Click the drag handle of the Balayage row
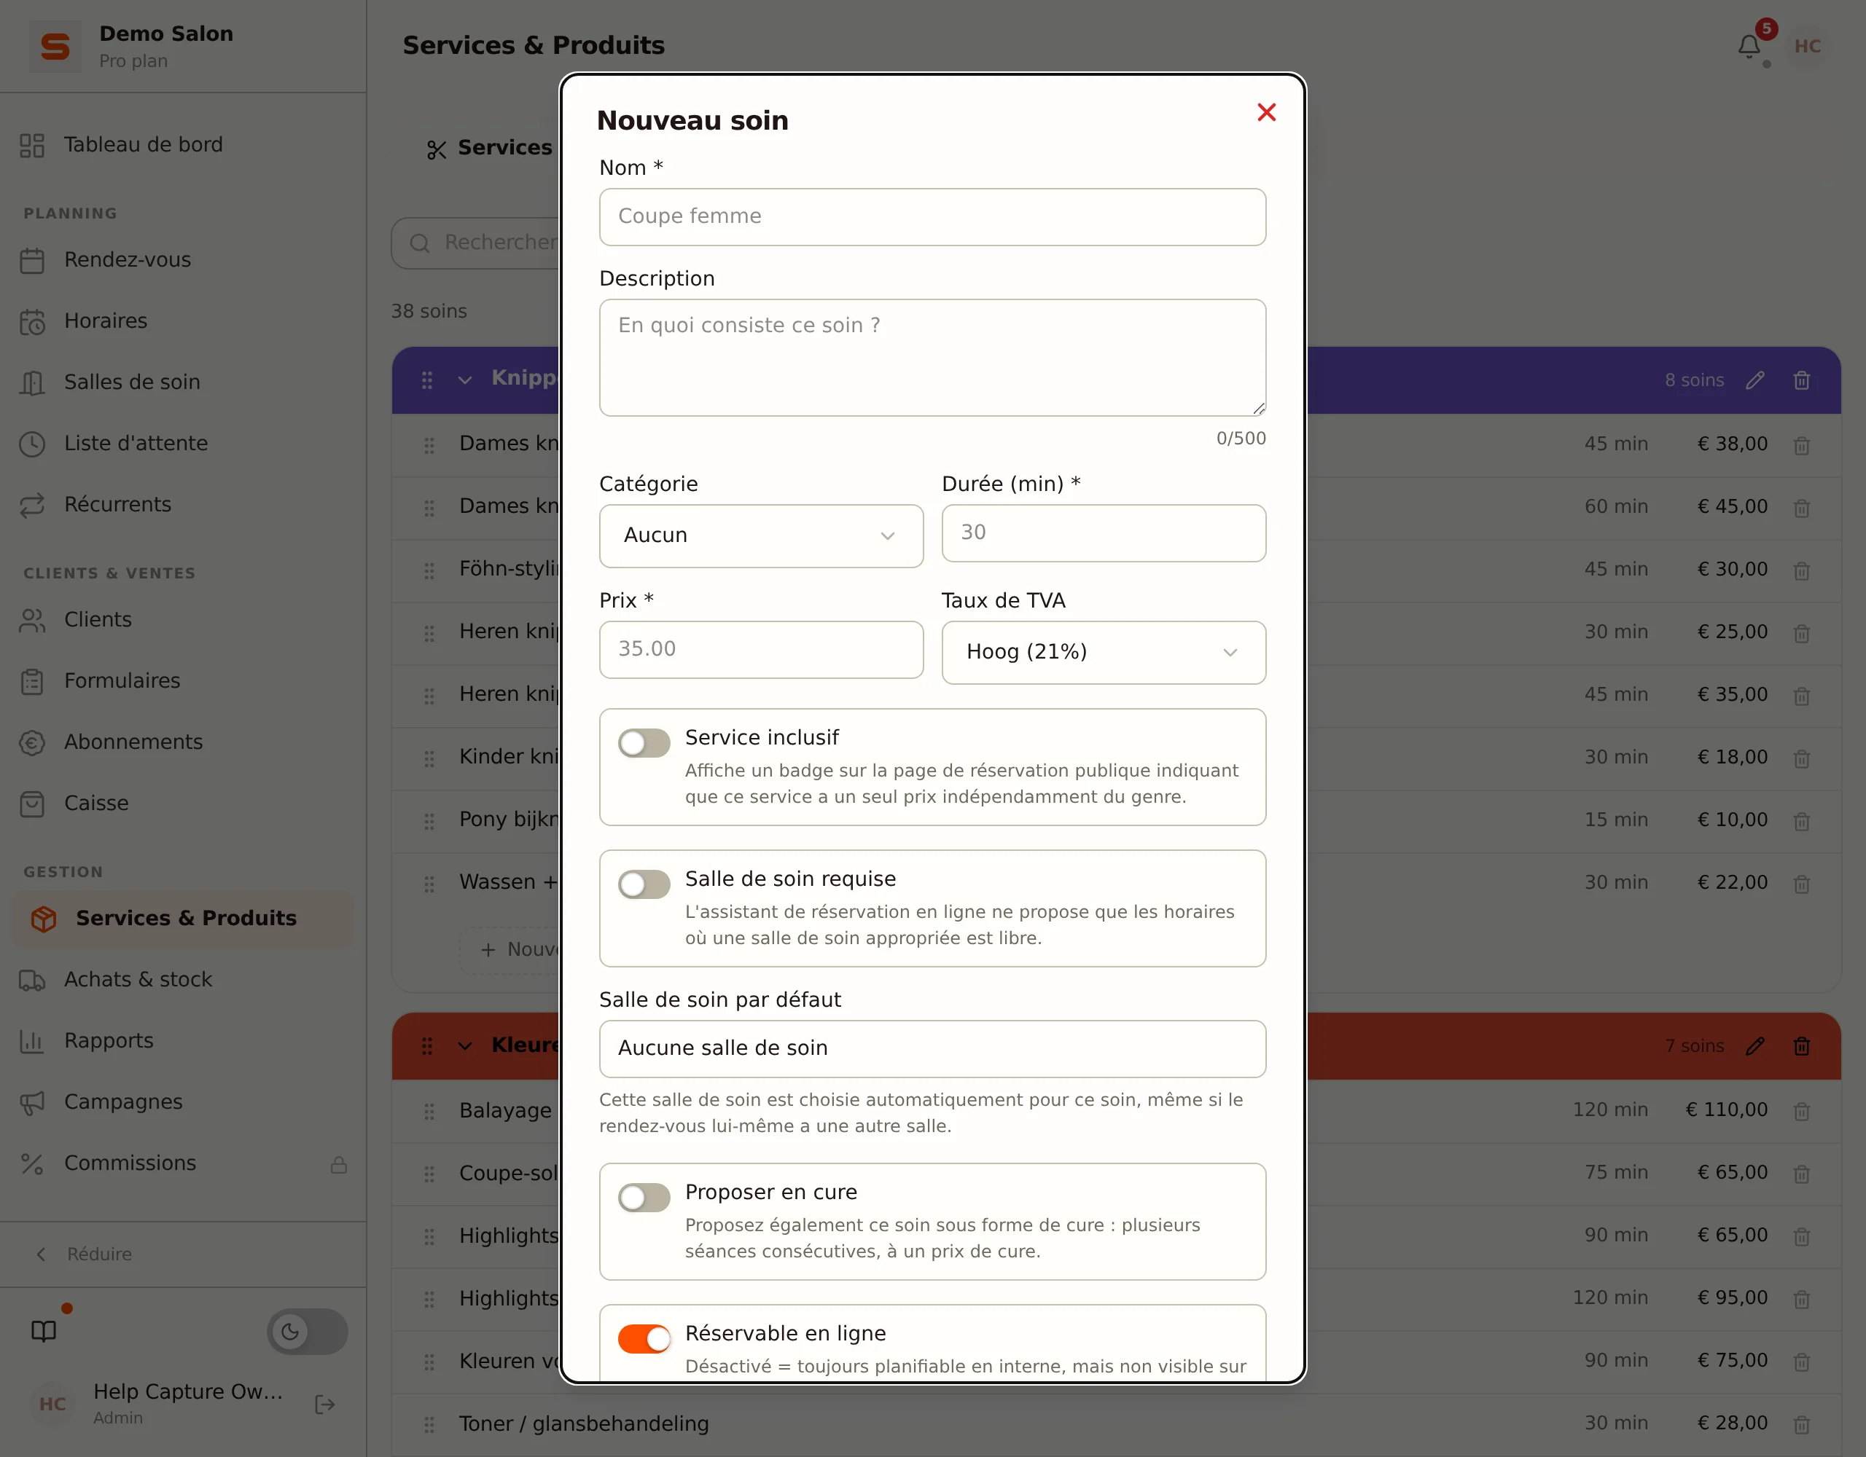Viewport: 1866px width, 1457px height. [429, 1110]
